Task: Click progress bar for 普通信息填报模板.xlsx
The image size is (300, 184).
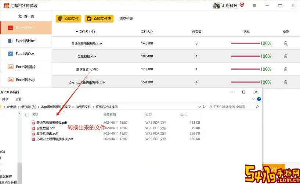Action: (x=246, y=43)
